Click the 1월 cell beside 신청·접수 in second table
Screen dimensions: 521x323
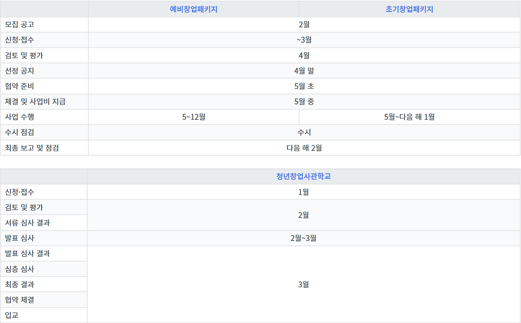tap(304, 191)
